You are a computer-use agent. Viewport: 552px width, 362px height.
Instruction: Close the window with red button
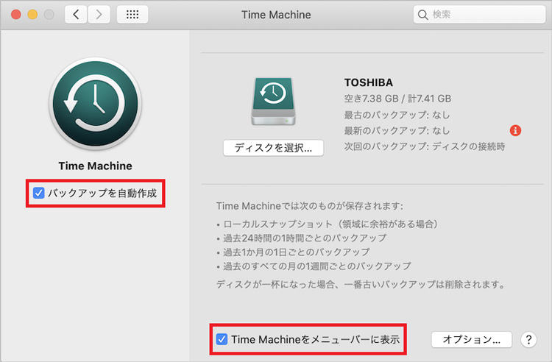tap(16, 15)
